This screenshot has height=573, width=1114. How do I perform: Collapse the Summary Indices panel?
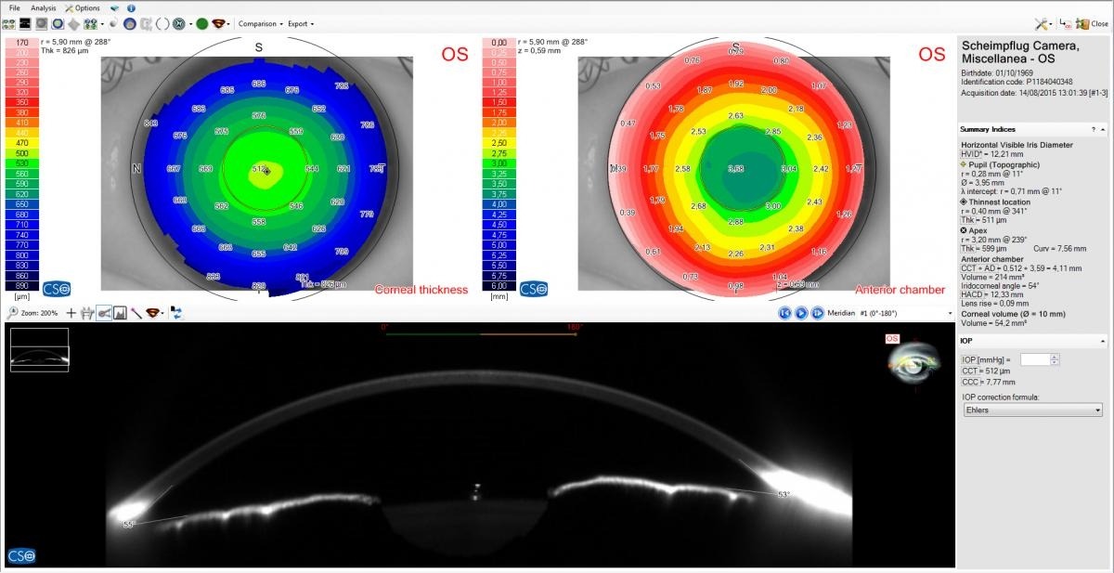coord(1102,129)
